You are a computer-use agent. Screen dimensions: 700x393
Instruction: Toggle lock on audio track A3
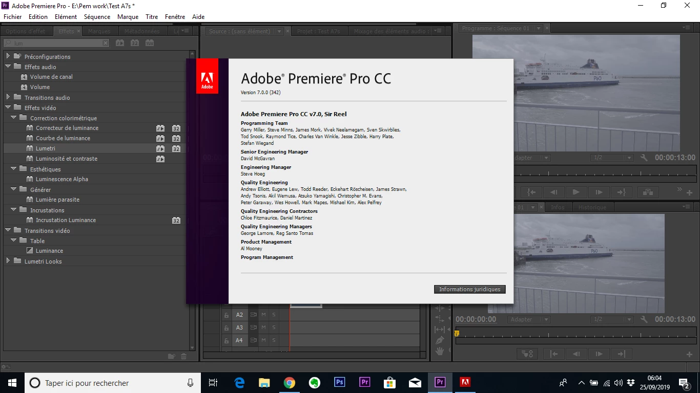(227, 327)
